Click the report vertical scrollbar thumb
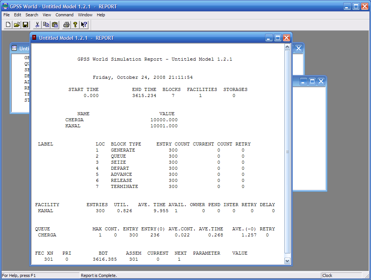Viewport: 371px width, 280px height. point(287,152)
